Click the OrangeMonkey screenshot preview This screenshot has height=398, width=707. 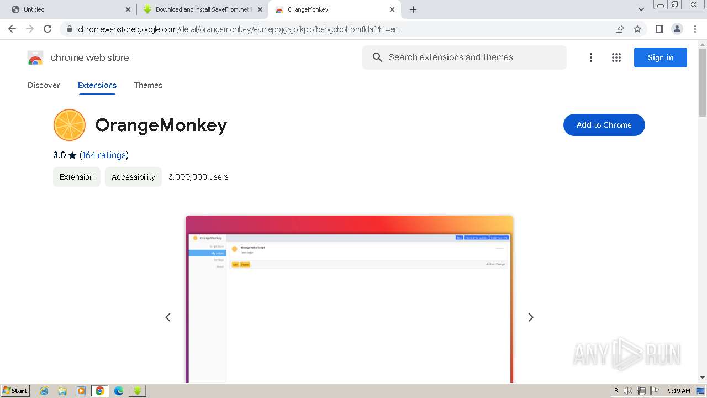[349, 299]
